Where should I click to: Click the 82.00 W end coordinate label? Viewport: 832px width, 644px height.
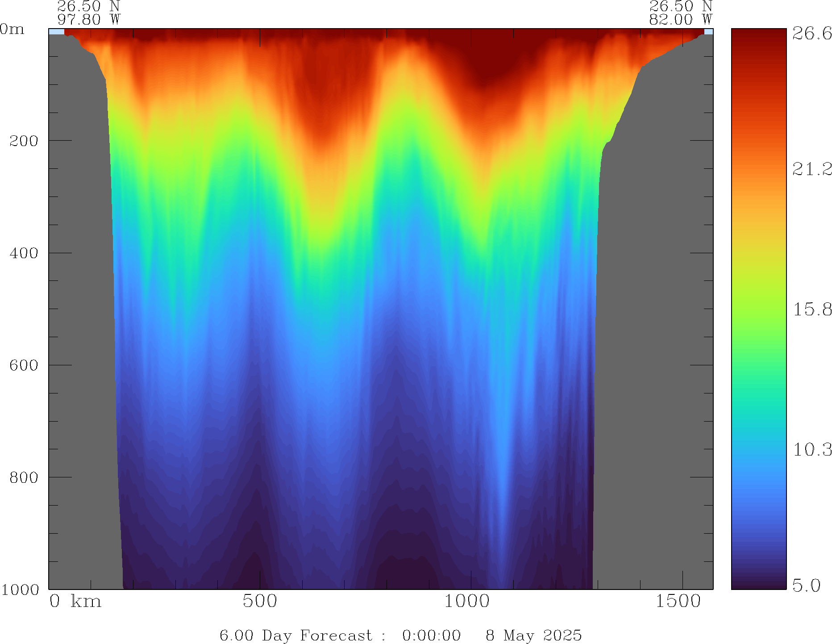click(680, 20)
